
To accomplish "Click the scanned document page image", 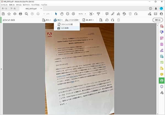I will [x=79, y=69].
